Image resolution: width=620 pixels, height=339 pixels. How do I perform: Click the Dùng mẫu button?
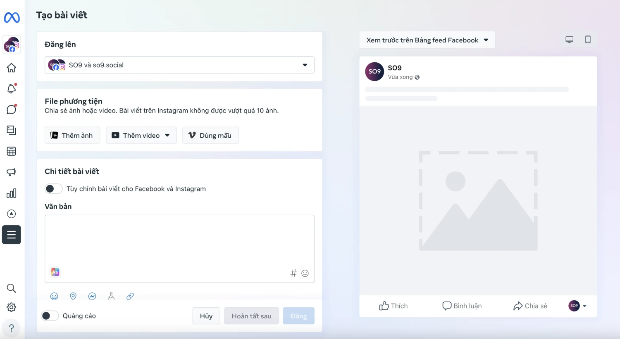coord(211,135)
